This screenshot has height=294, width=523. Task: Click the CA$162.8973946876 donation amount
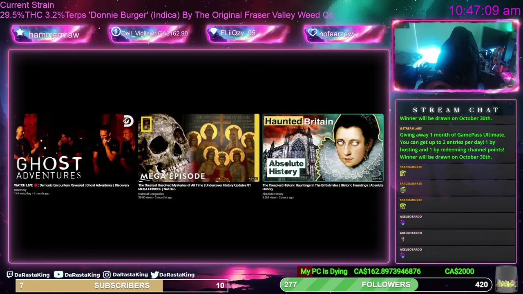(387, 272)
